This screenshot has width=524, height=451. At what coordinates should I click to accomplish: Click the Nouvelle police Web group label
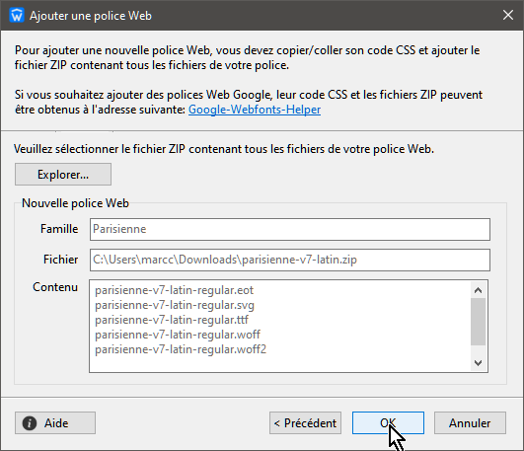coord(75,203)
